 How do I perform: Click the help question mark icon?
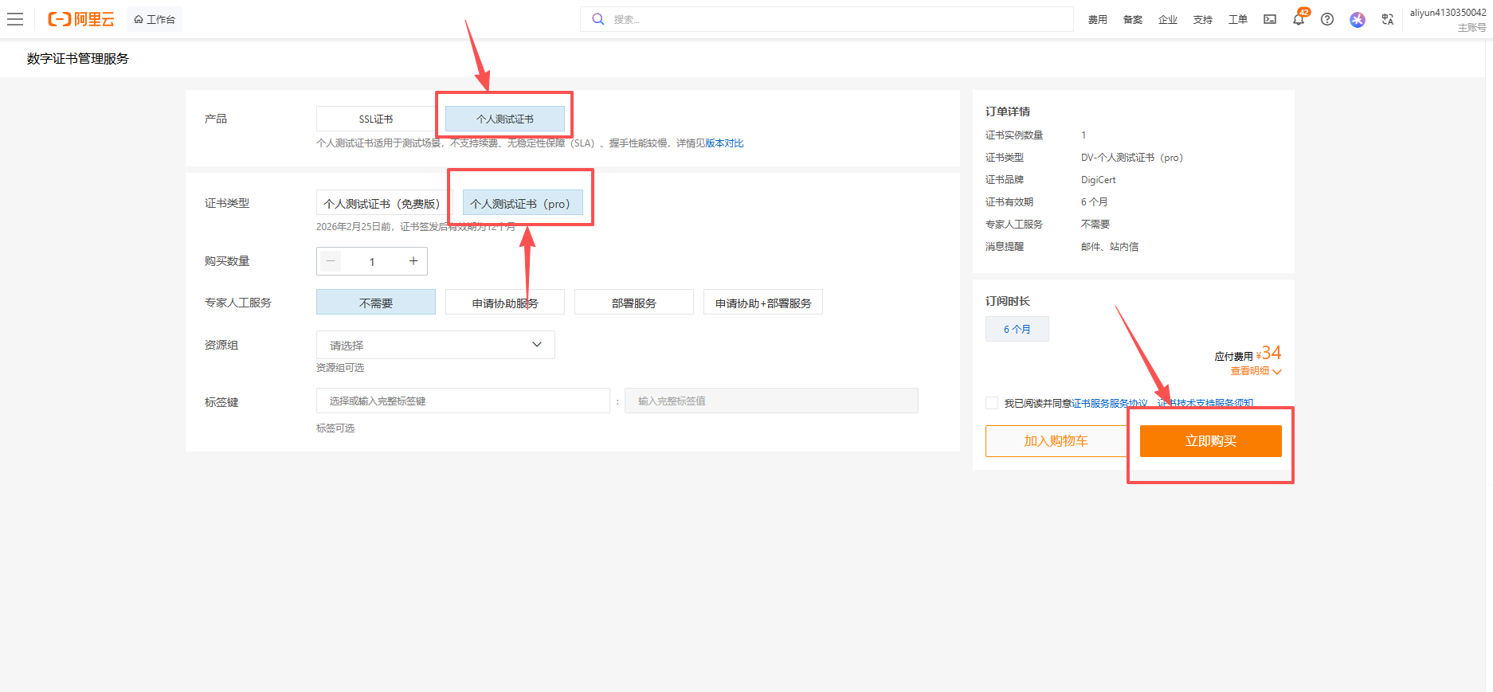[1327, 19]
